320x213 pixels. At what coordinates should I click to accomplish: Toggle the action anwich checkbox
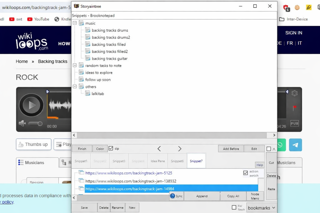245,173
